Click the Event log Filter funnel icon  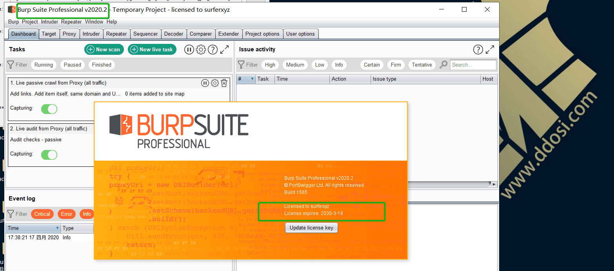coord(11,214)
